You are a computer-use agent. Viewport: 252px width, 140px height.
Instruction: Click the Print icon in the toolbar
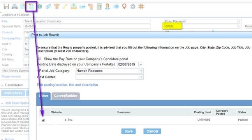[x=15, y=7]
